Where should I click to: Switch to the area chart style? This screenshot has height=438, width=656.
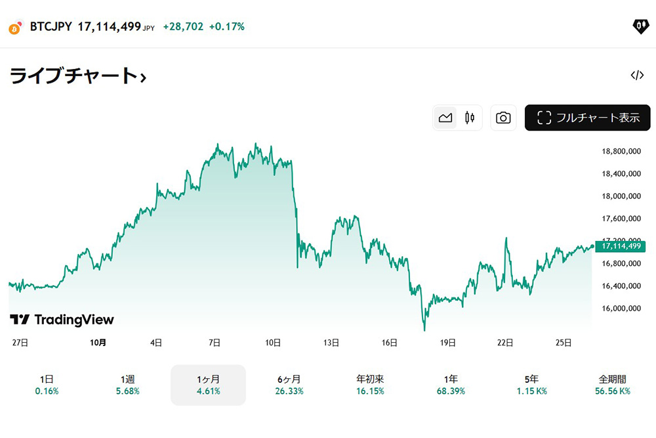coord(446,118)
